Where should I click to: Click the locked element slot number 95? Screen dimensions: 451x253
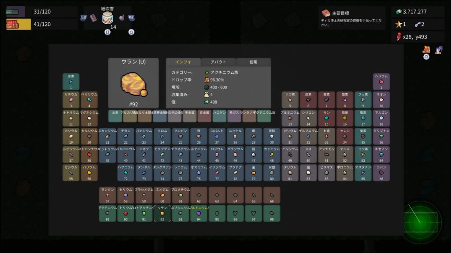click(217, 213)
